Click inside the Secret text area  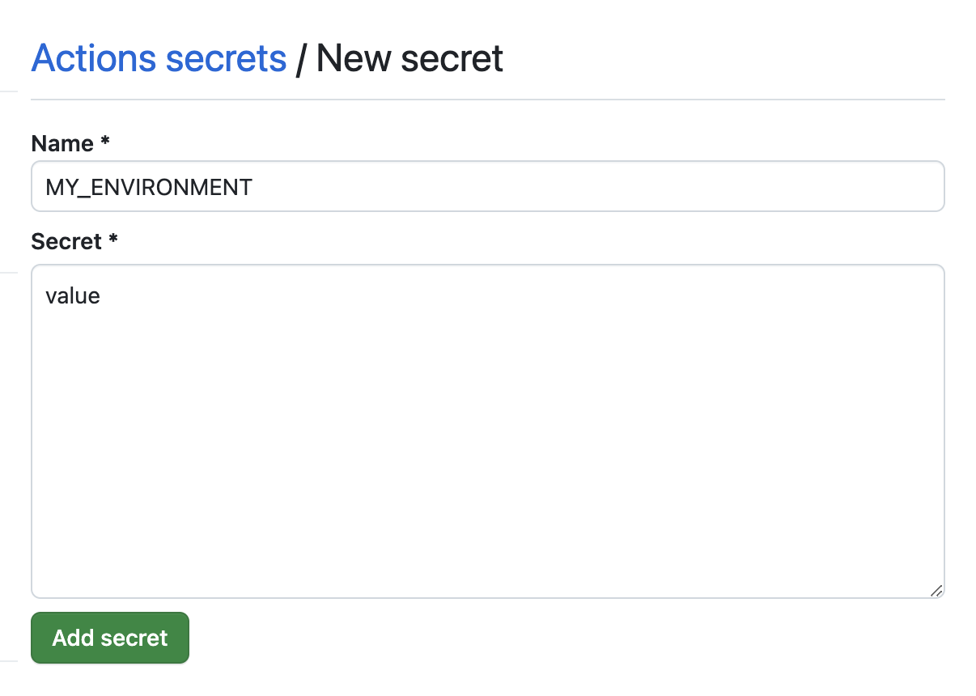point(487,431)
